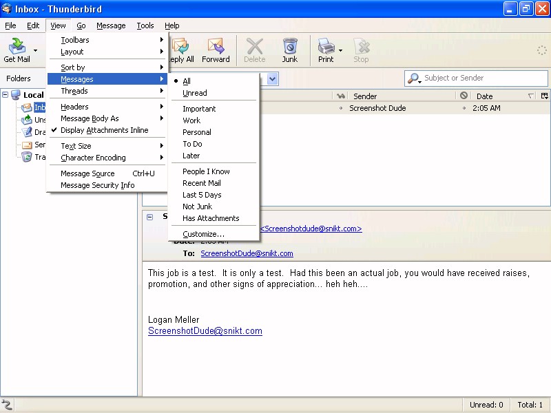Open the Help menu
This screenshot has height=413, width=551.
click(171, 25)
